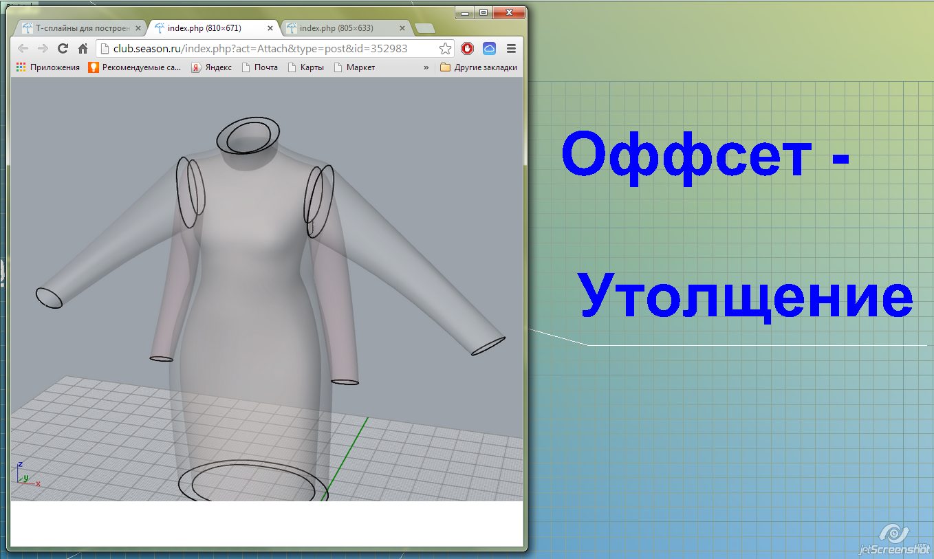Screen dimensions: 934x559
Task: Bookmark this page with the star icon
Action: pyautogui.click(x=445, y=49)
